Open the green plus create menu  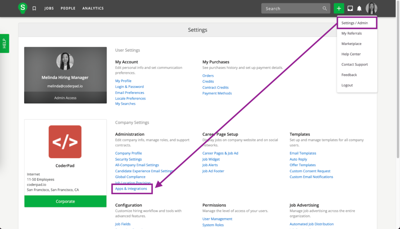338,8
